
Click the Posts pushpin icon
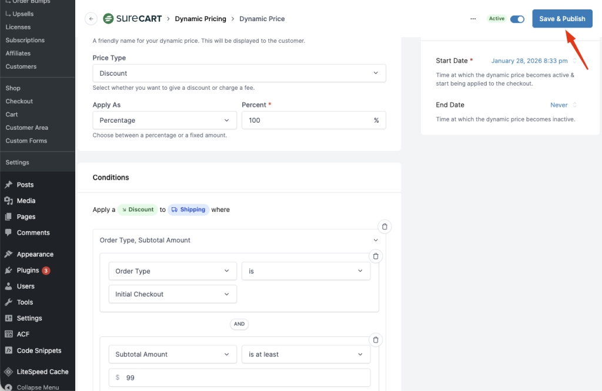click(x=8, y=185)
